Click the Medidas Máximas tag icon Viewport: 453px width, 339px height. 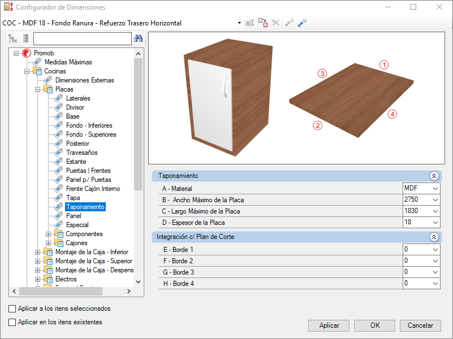[37, 62]
